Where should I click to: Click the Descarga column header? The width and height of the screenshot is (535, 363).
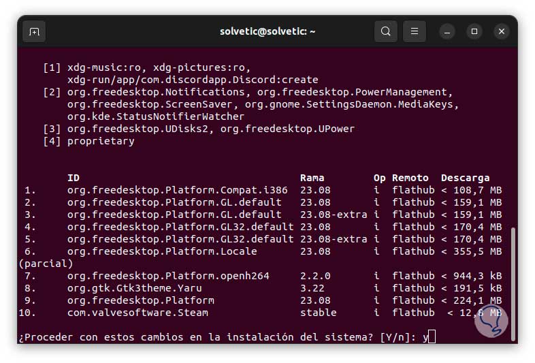click(x=465, y=178)
